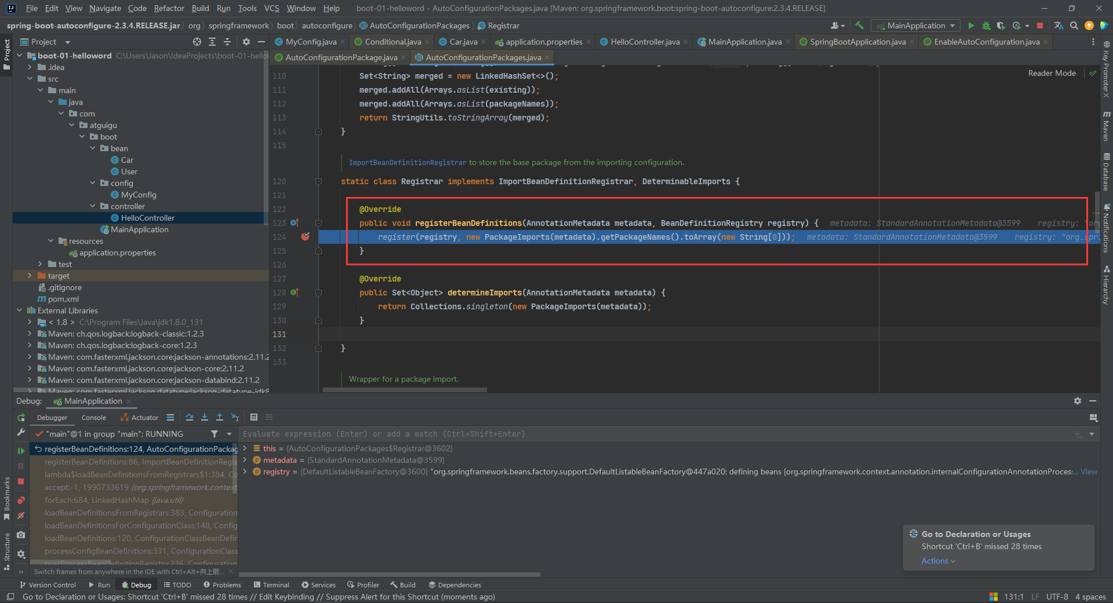Switch to the Console tab
The image size is (1113, 603).
pyautogui.click(x=94, y=418)
